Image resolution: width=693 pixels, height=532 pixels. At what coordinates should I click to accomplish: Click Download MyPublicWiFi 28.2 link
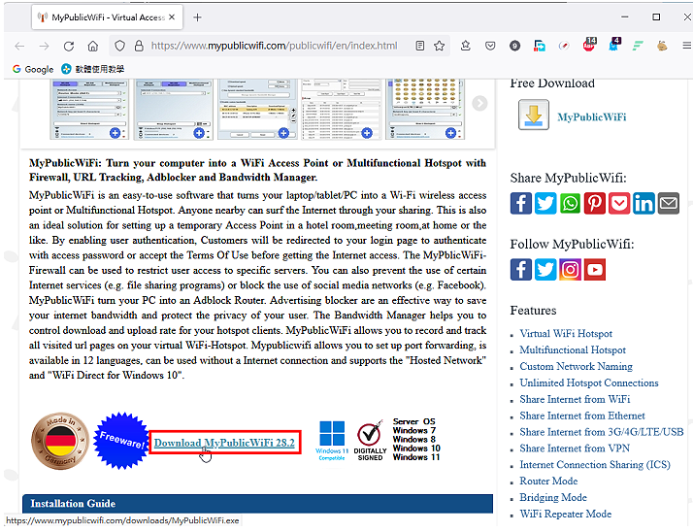[224, 443]
